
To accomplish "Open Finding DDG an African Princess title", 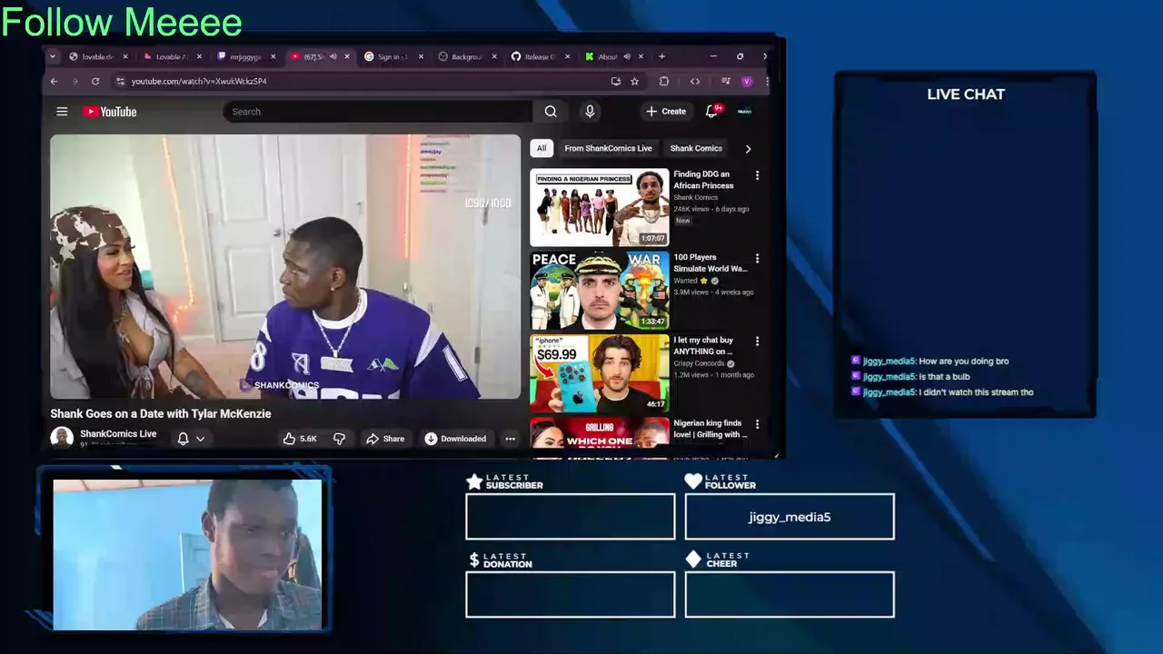I will (x=703, y=180).
